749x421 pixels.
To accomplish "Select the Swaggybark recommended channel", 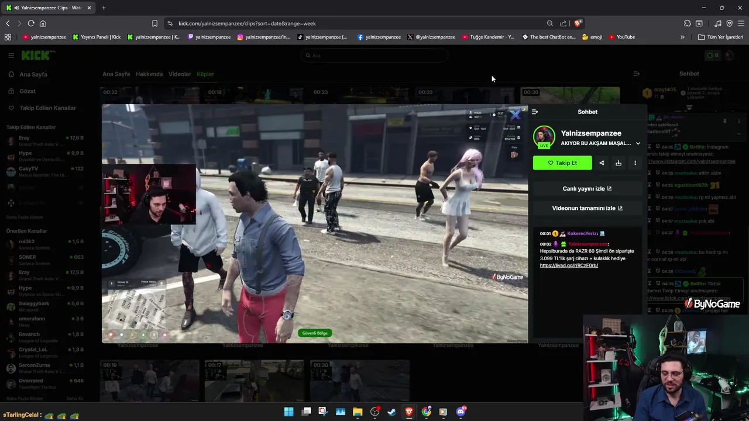I will coord(46,306).
